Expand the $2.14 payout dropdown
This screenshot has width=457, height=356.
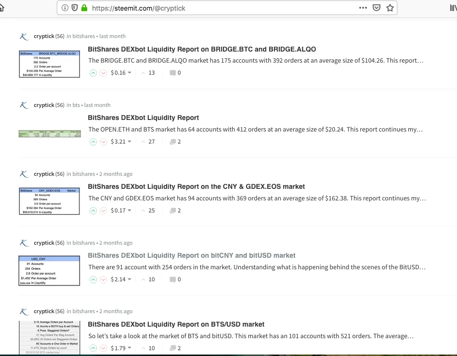point(121,279)
